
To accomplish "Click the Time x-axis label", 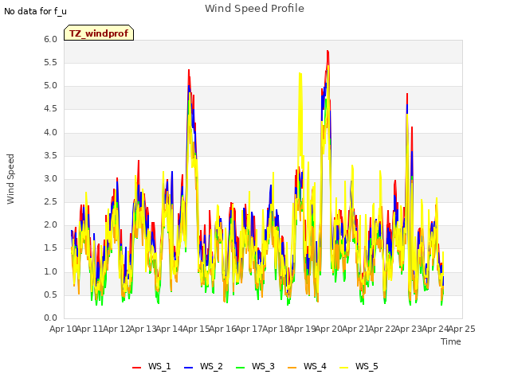I will point(451,341).
